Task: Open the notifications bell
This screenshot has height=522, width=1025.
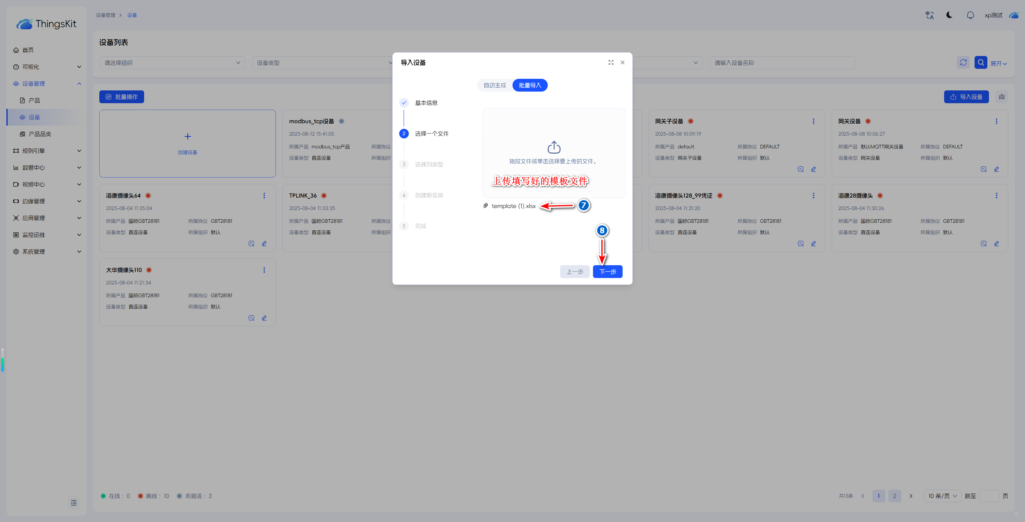Action: click(970, 15)
